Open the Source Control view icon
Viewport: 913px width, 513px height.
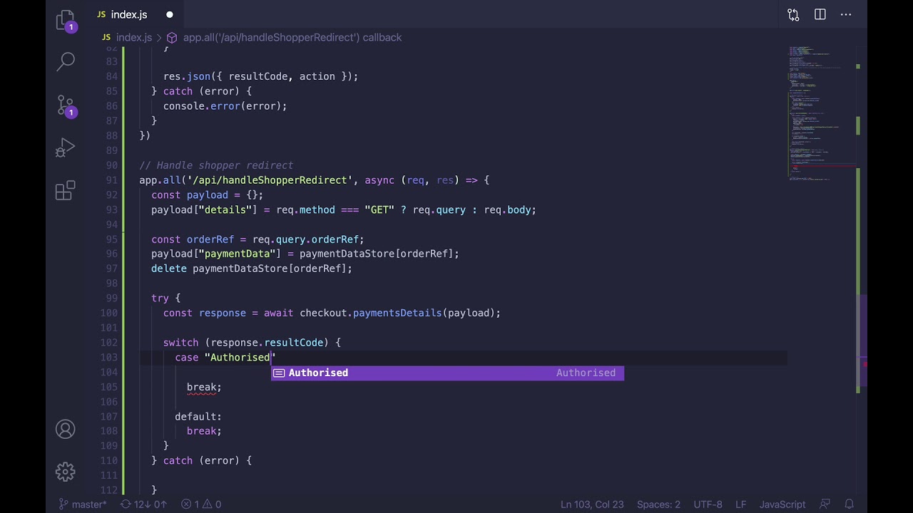click(66, 107)
